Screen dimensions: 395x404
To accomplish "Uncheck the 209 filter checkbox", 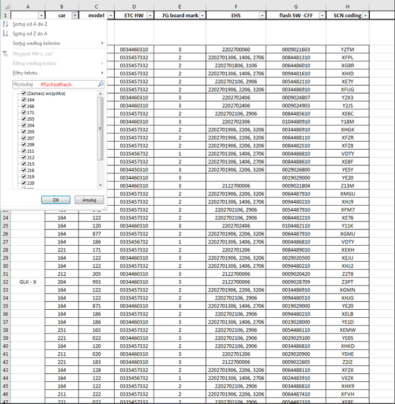I will (24, 144).
